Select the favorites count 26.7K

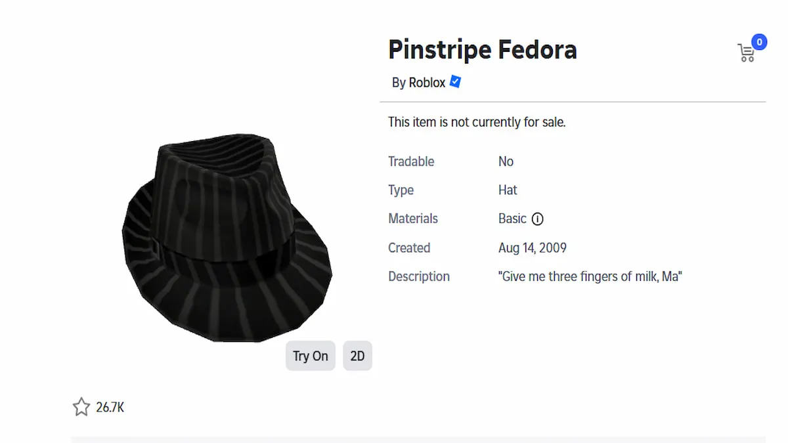109,406
